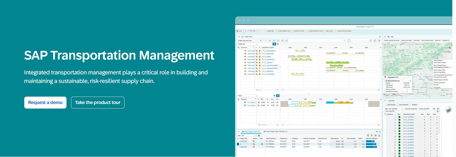Open Freight Units and Trucks dropdown
The height and width of the screenshot is (157, 456).
tap(248, 41)
